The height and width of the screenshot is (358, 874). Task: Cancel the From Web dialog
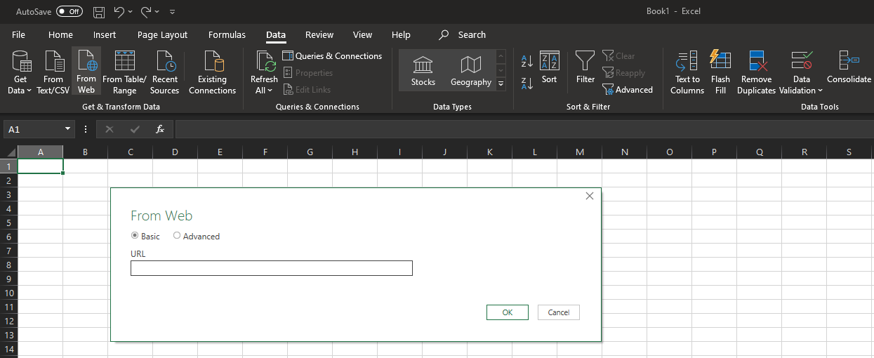pos(558,312)
